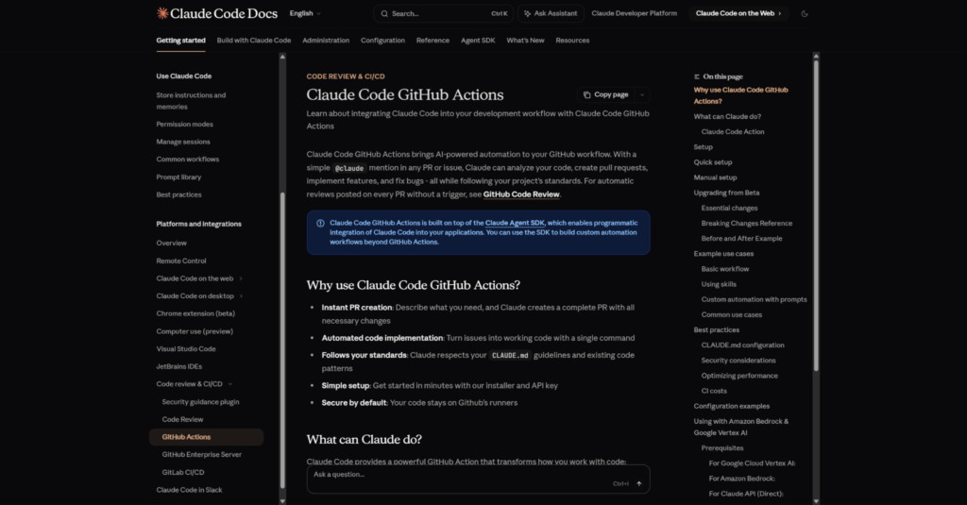
Task: Jump to Quick setup in table of contents
Action: 713,162
